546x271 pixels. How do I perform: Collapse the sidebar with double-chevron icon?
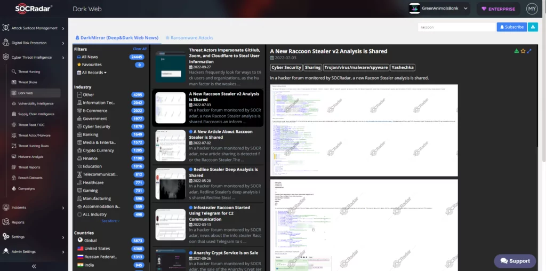click(34, 266)
